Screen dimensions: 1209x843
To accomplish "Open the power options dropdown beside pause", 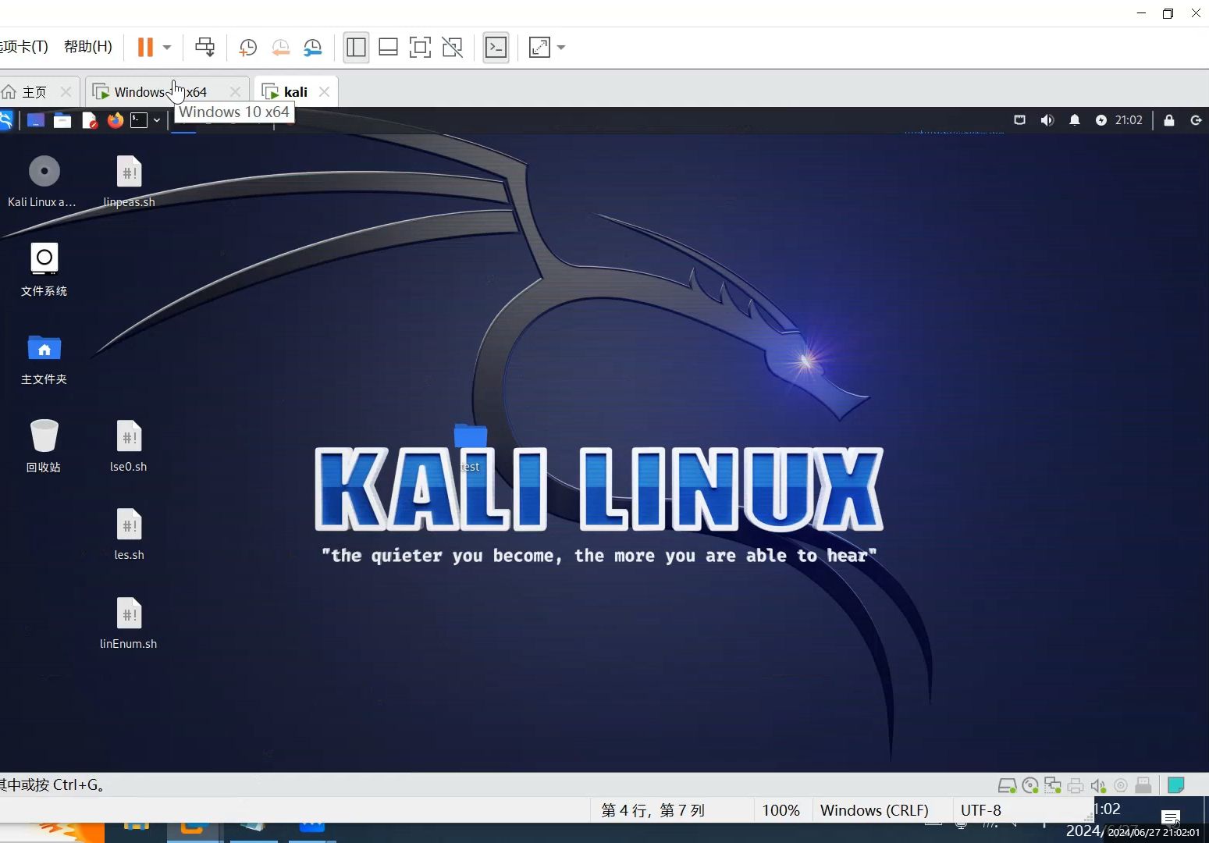I will point(167,48).
